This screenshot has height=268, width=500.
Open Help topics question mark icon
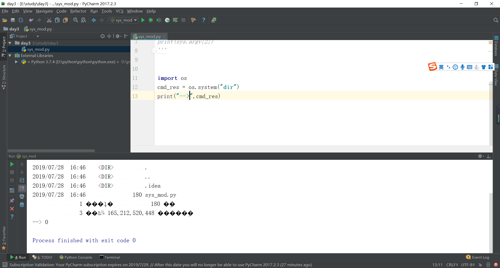pyautogui.click(x=204, y=20)
